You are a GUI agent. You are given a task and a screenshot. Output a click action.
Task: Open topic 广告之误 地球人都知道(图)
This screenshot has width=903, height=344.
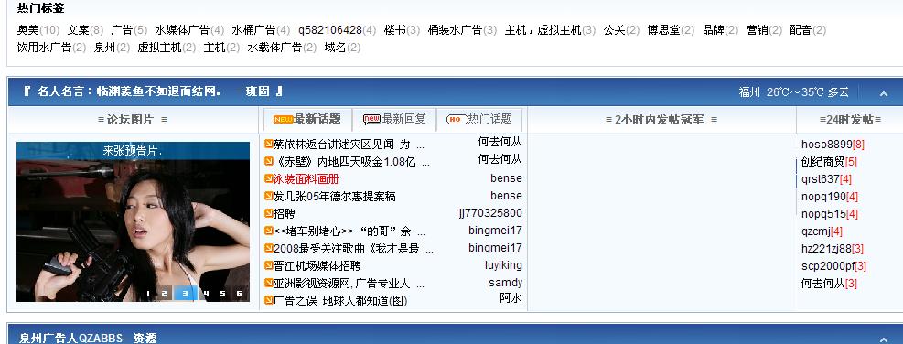coord(339,301)
